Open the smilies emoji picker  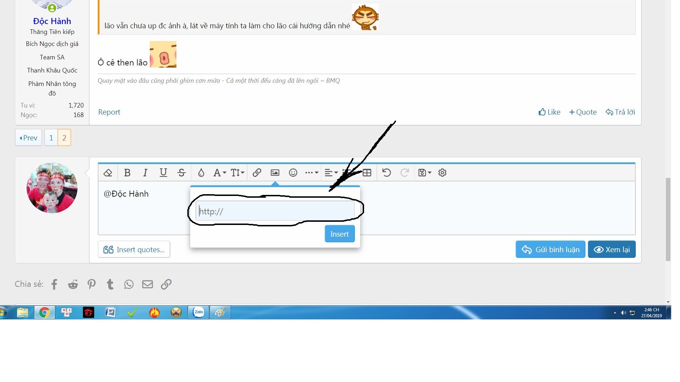[293, 173]
